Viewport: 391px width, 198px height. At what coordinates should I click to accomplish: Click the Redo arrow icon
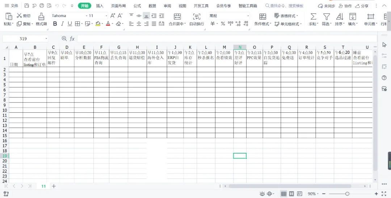click(x=64, y=6)
